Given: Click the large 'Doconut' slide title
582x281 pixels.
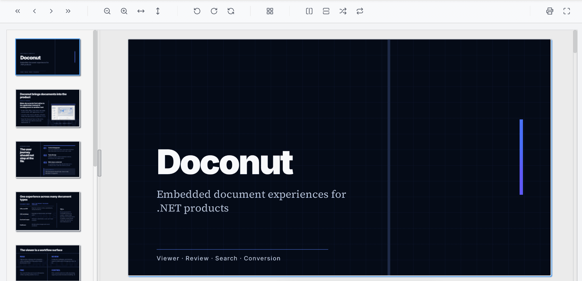Looking at the screenshot, I should [x=225, y=162].
